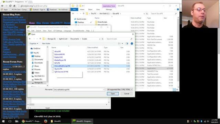Open Language menu in GlovePIE window

[x=67, y=31]
